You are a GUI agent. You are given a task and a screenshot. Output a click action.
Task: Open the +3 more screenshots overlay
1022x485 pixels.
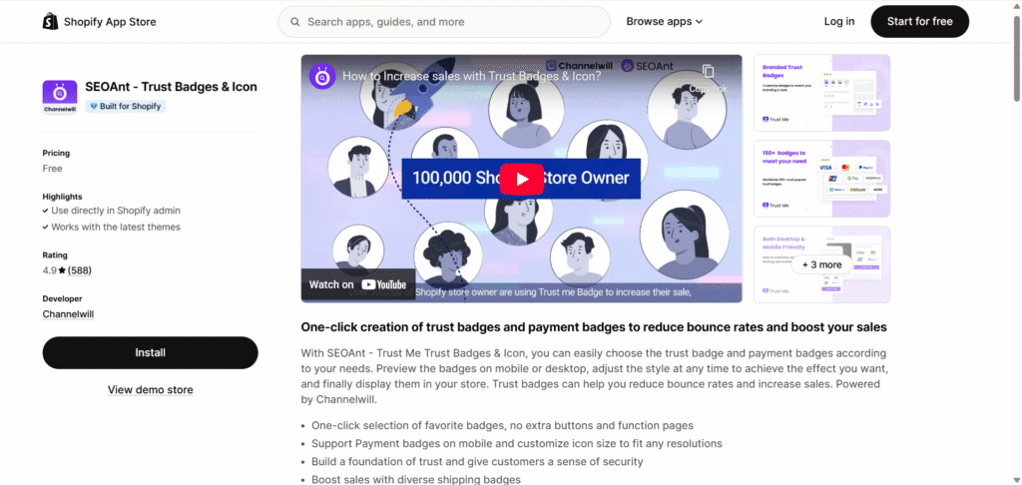(x=822, y=264)
